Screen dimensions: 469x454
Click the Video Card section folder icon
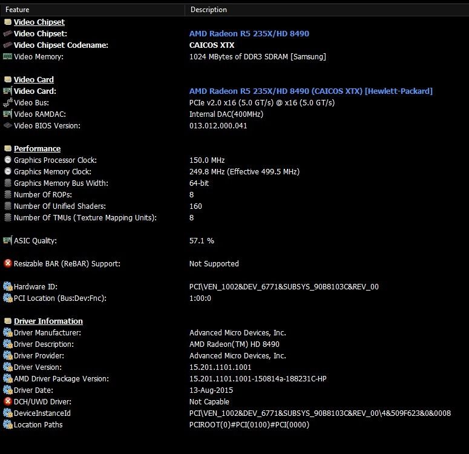point(8,79)
